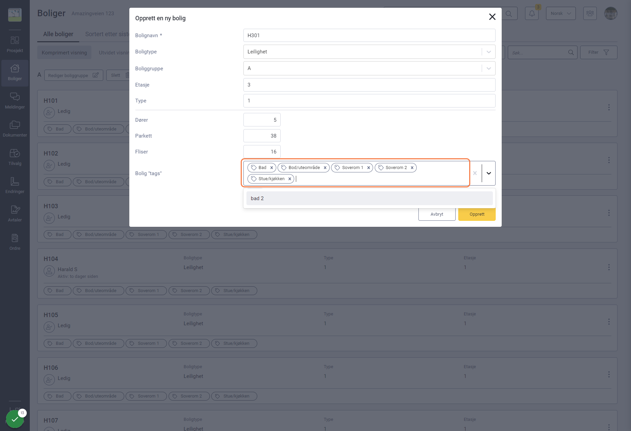This screenshot has width=631, height=431.
Task: Switch to Alle boliger tab
Action: (x=58, y=34)
